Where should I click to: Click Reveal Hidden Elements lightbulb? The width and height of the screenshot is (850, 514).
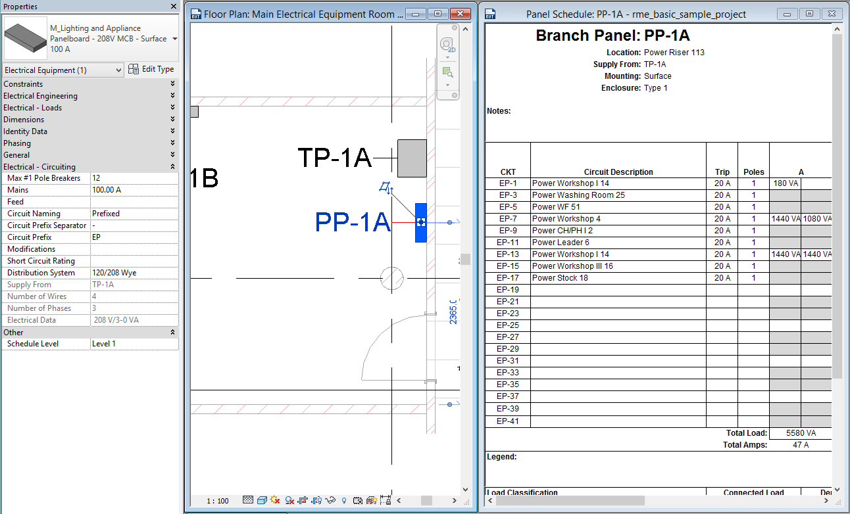[344, 500]
